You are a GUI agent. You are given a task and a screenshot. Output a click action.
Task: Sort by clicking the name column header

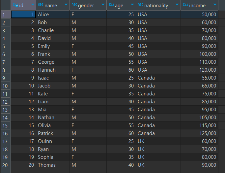pos(51,6)
